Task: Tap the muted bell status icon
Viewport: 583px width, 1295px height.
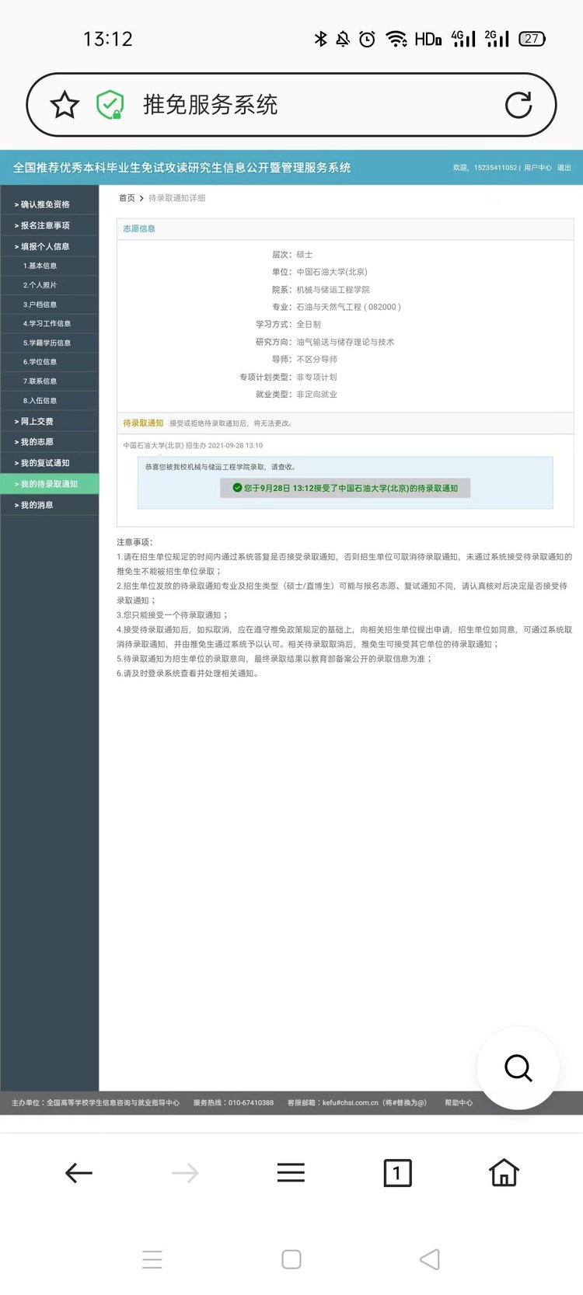Action: coord(343,39)
